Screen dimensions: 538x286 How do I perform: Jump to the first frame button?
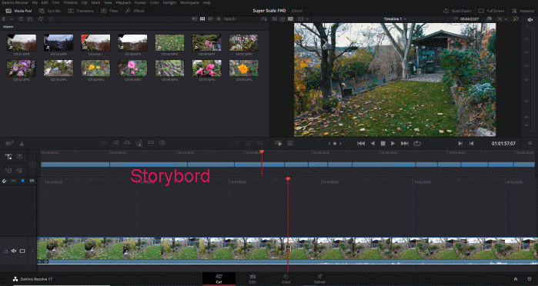(x=361, y=143)
